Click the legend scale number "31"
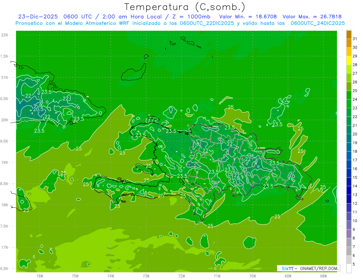Viewport: 363px width, 280px height. click(x=355, y=39)
